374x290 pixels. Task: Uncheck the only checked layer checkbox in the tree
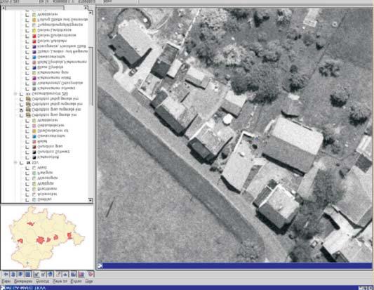(22, 110)
